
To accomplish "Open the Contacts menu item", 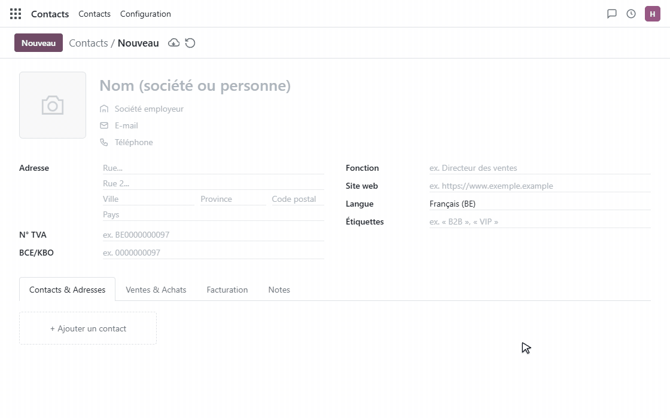I will coord(95,14).
